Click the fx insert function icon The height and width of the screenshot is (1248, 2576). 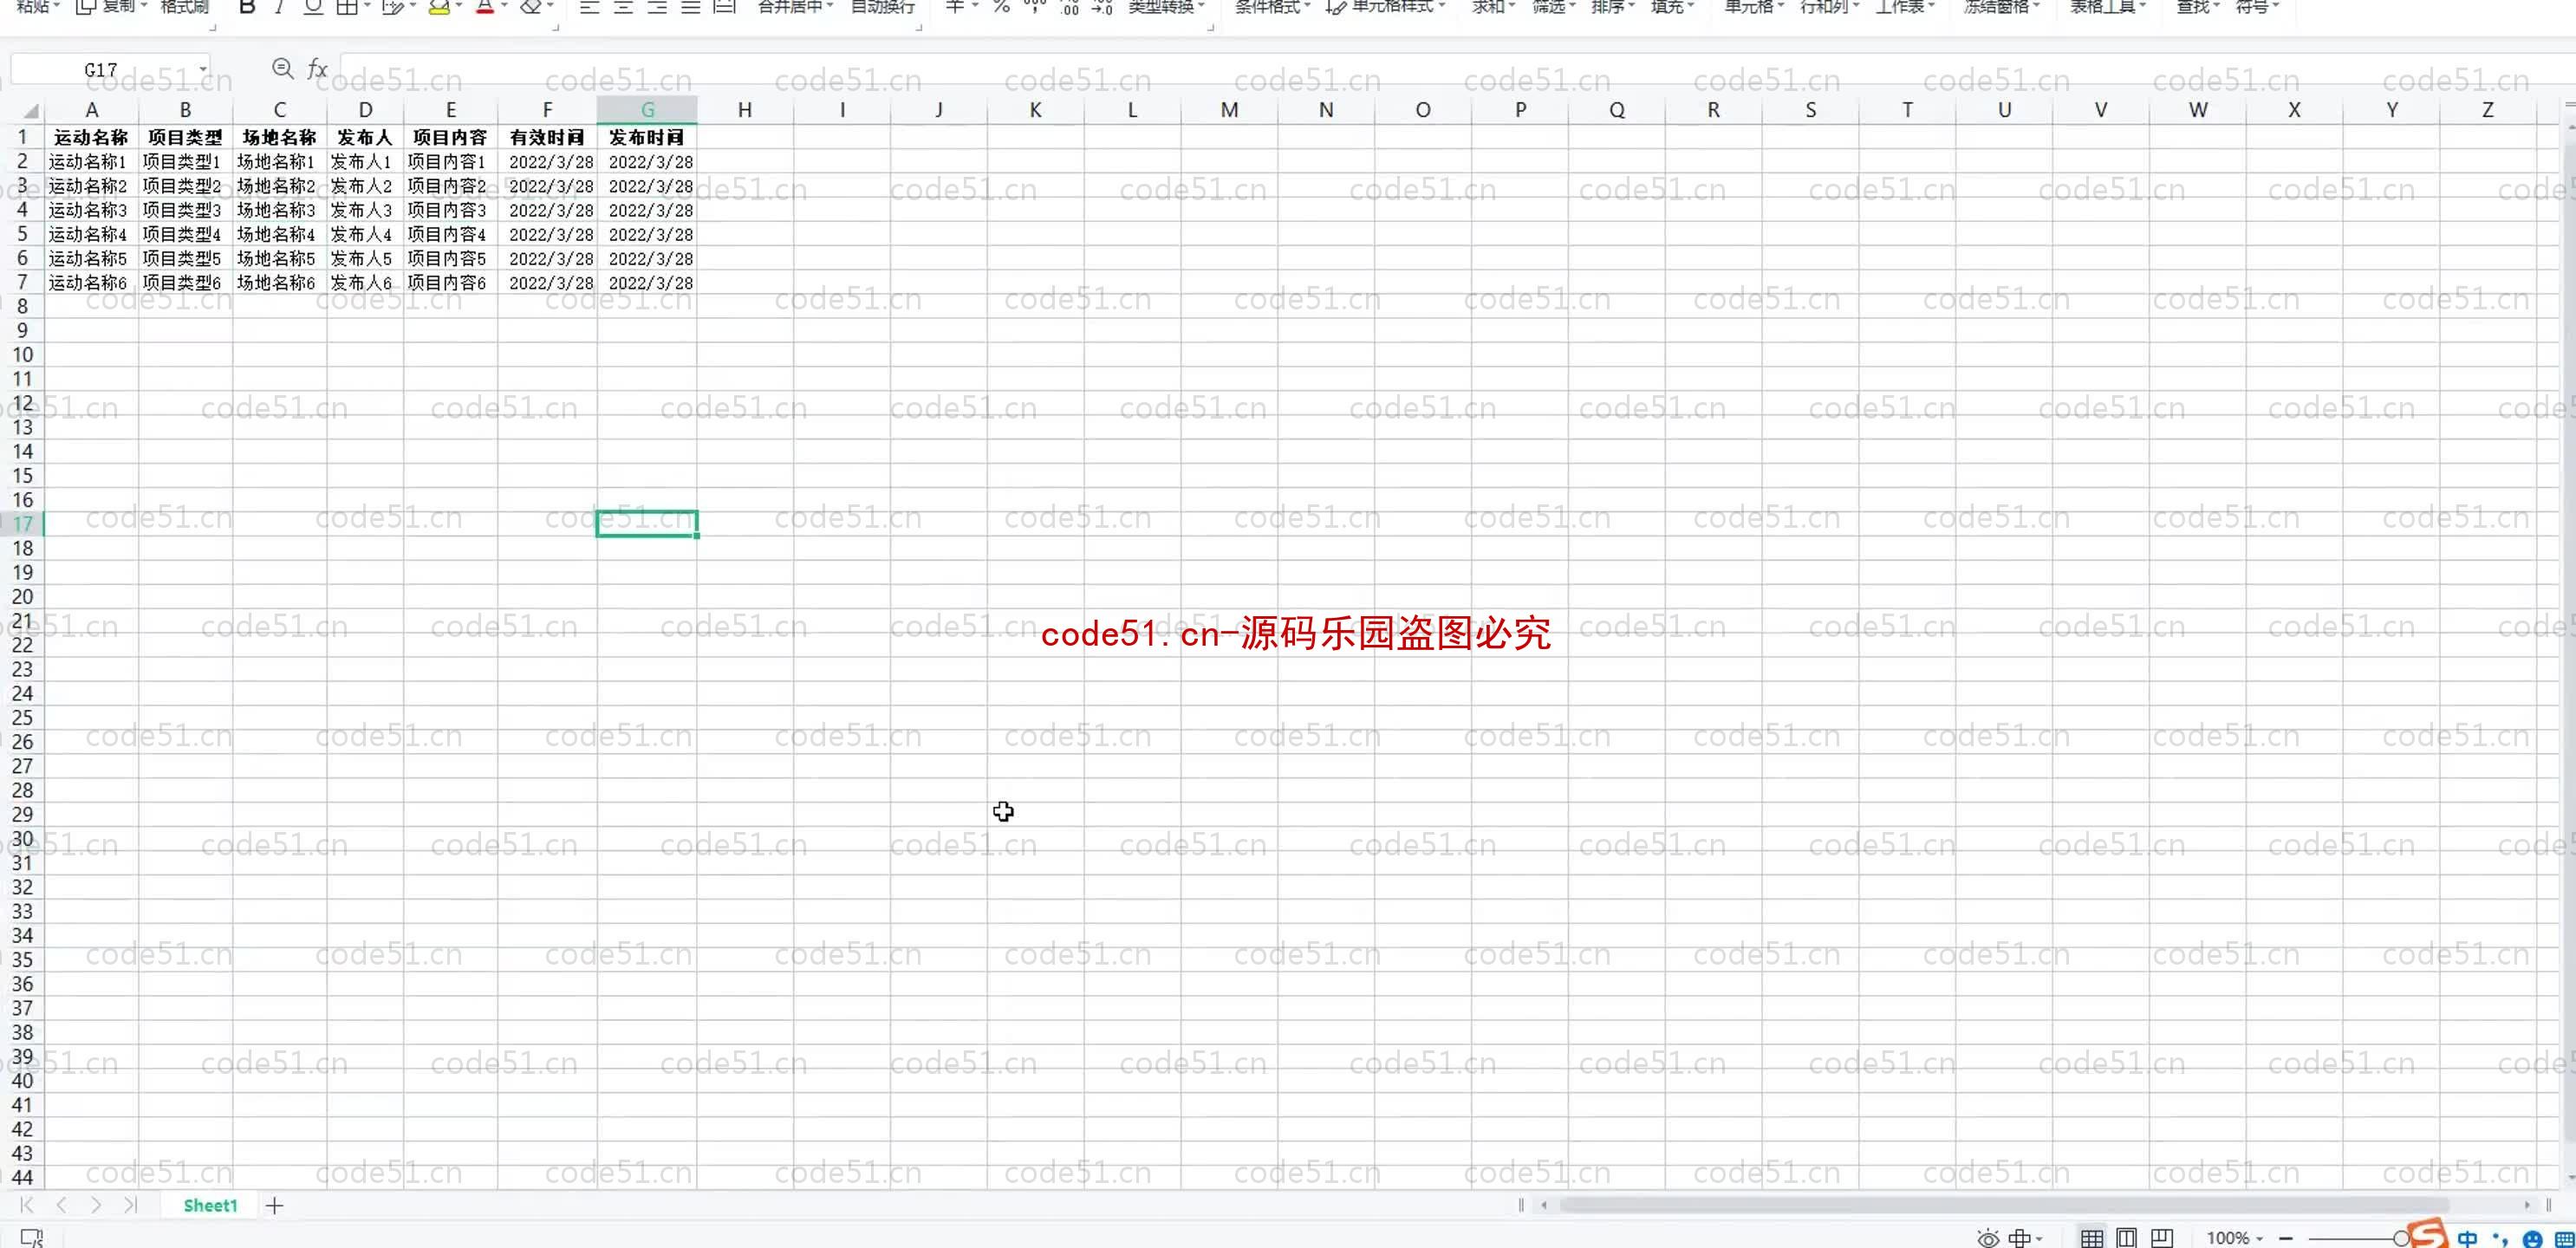coord(317,69)
